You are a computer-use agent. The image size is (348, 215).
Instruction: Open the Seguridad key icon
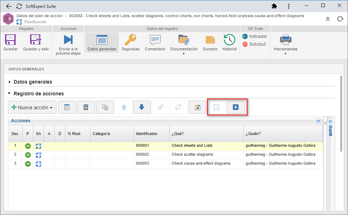[130, 40]
